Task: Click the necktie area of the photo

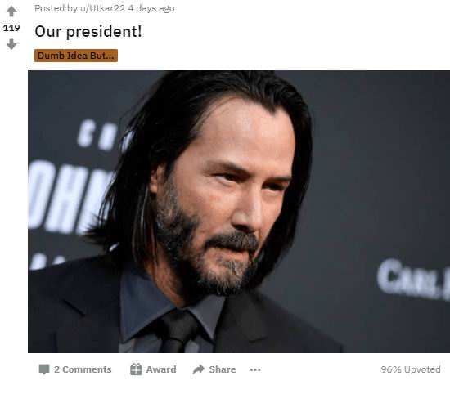Action: (178, 333)
